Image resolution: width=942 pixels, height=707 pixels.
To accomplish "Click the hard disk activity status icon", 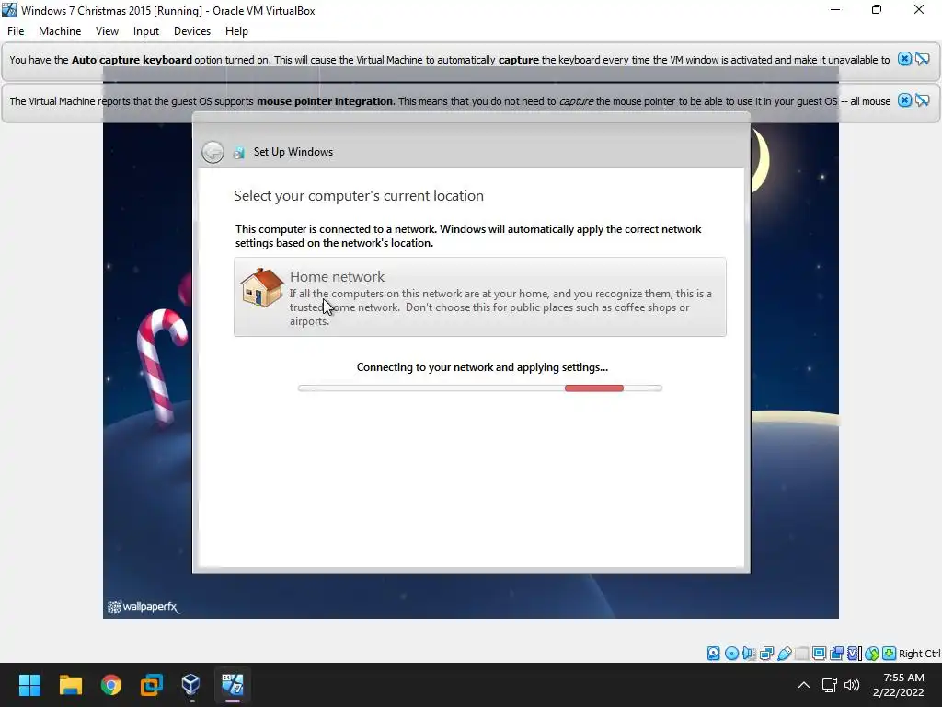I will [713, 654].
